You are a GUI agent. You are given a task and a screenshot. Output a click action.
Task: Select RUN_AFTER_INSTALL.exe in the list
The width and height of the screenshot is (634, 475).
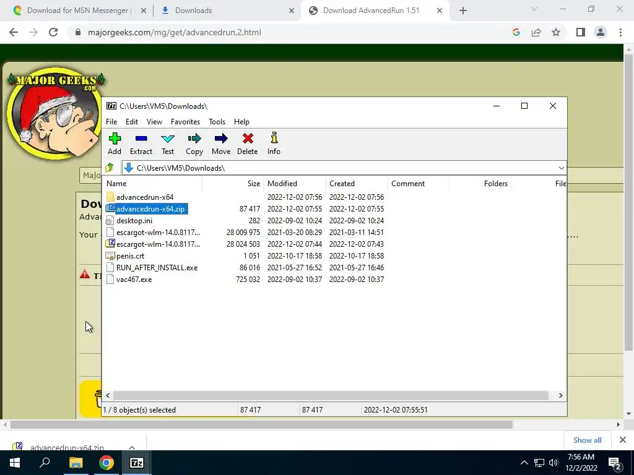(x=245, y=267)
